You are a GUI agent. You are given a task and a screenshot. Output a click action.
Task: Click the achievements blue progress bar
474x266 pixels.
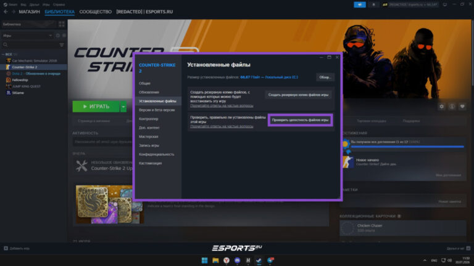(407, 147)
